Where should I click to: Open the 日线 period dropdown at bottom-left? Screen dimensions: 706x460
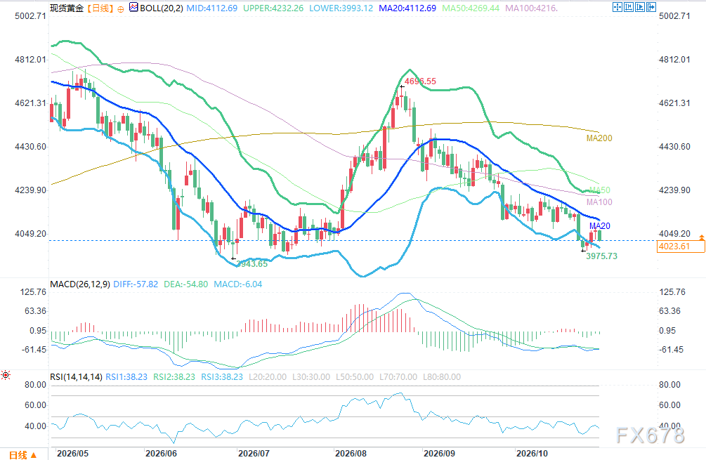tap(22, 454)
